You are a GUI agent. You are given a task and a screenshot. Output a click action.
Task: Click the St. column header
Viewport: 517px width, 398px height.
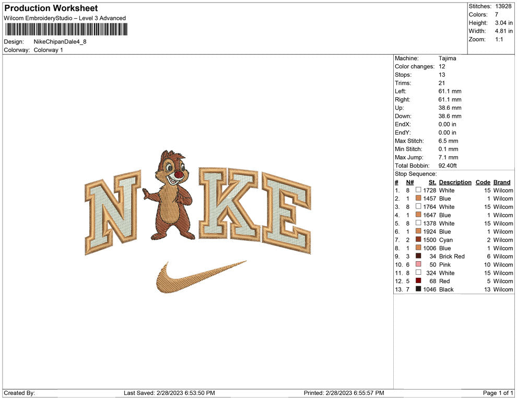[x=432, y=182]
